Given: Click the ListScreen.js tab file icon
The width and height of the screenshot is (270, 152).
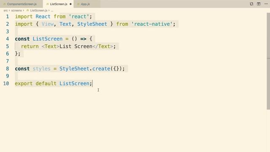Looking at the screenshot, I should (x=48, y=4).
